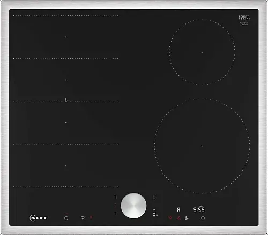Tap the dim indicator between the two 7s
The image size is (268, 235).
[x=115, y=205]
